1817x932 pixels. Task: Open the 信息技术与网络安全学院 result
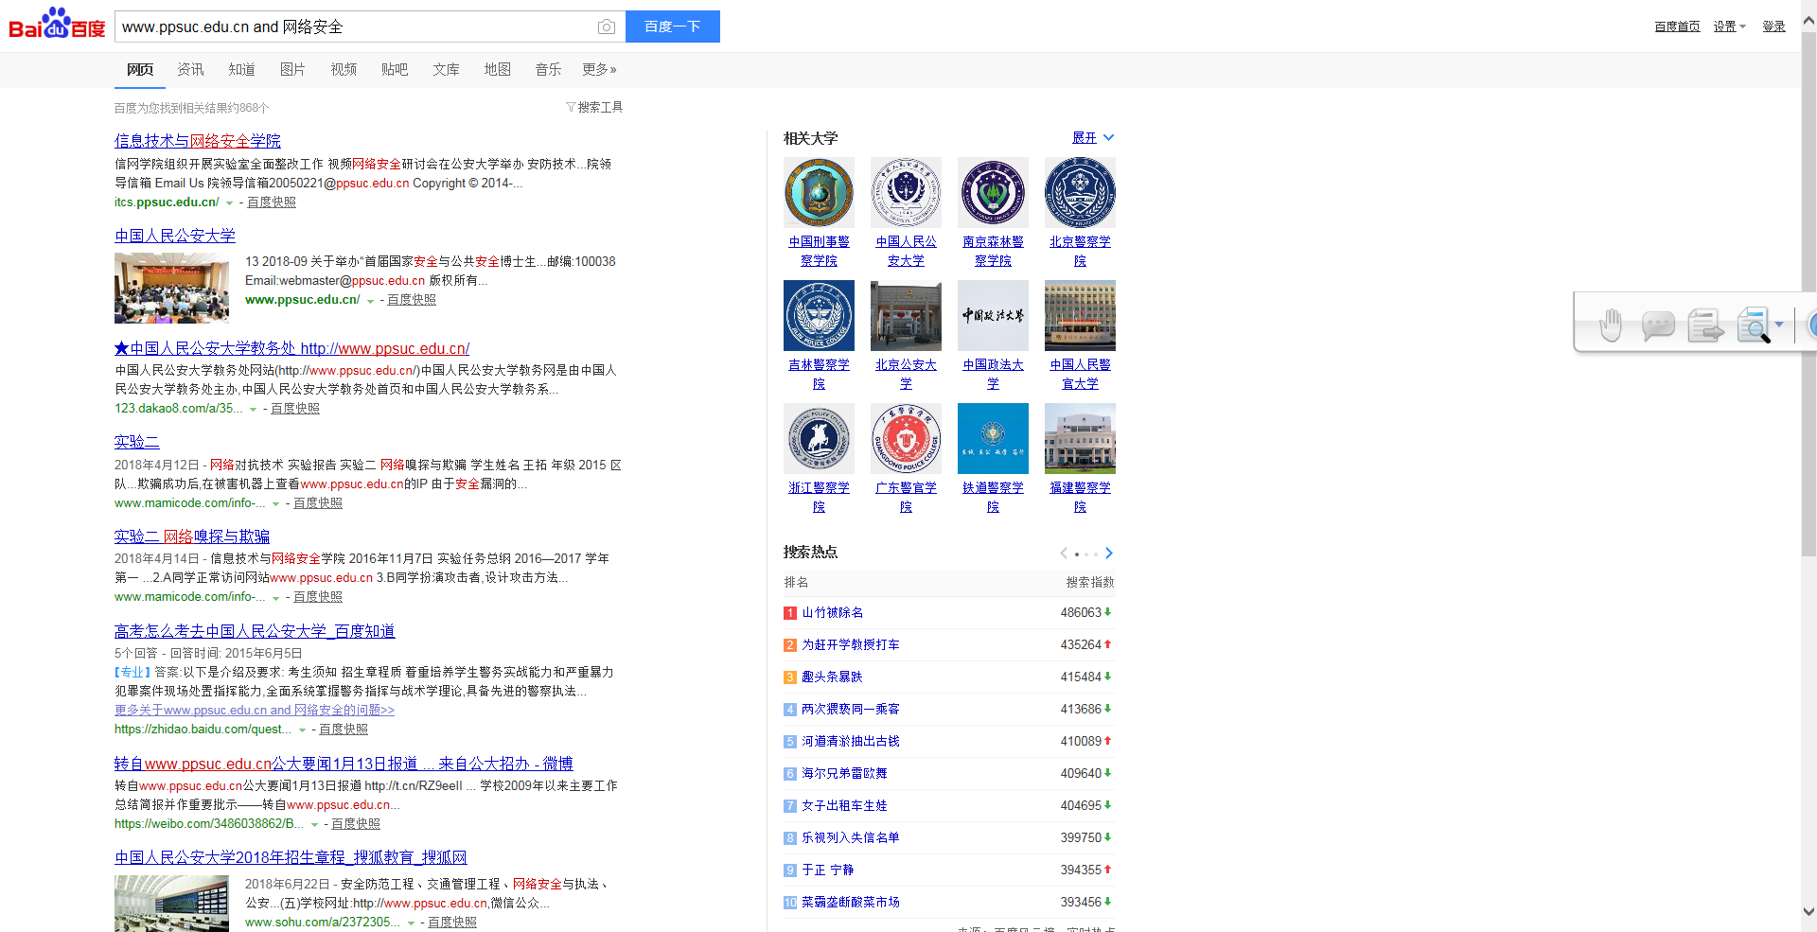pos(198,141)
